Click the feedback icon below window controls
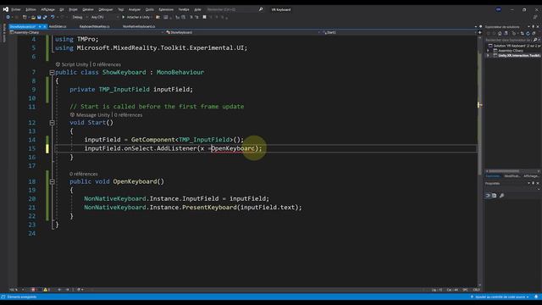The width and height of the screenshot is (542, 305). pos(535,17)
